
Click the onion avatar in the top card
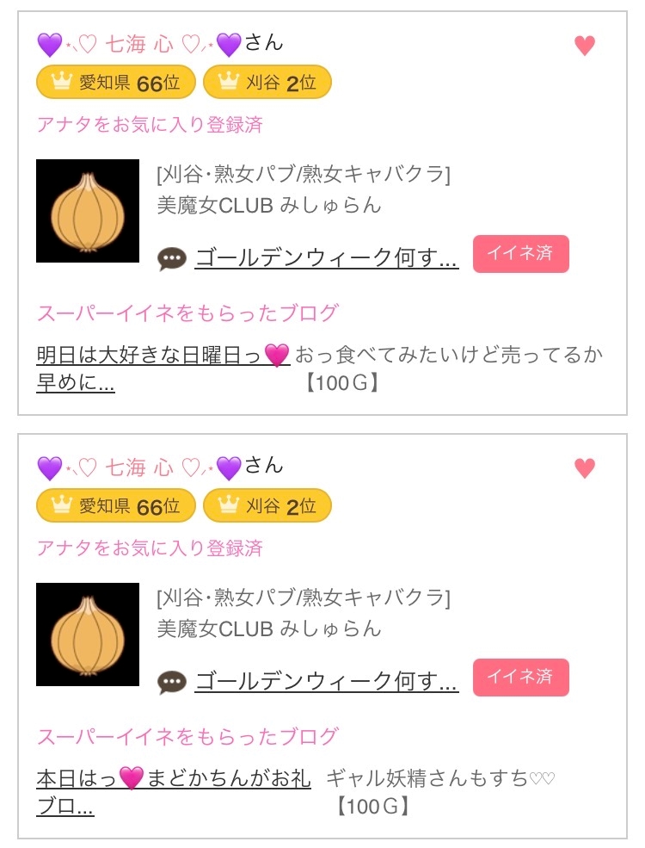(88, 211)
